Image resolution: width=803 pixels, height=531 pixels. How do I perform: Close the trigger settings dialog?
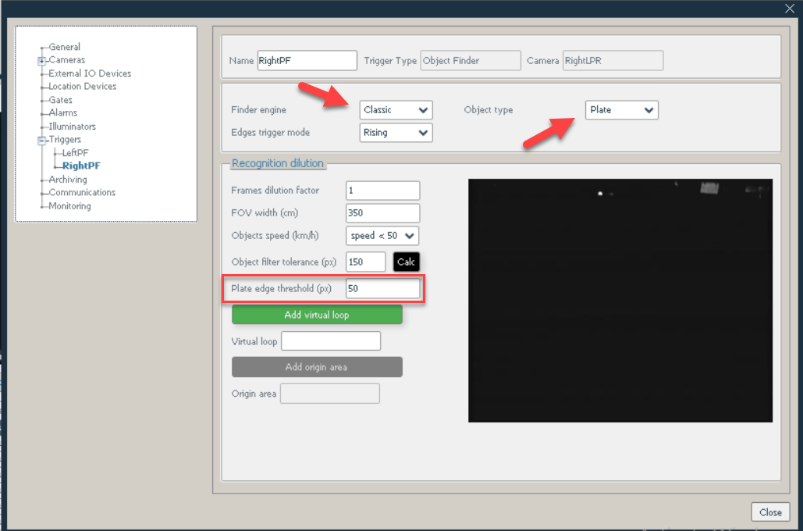click(770, 511)
